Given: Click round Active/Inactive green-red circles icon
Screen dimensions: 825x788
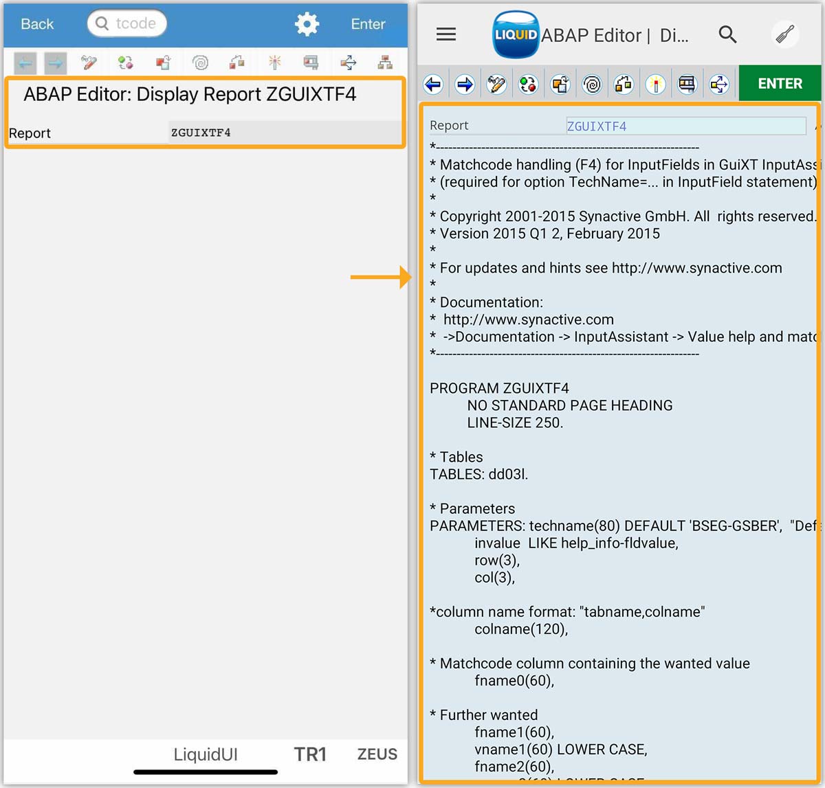Looking at the screenshot, I should tap(528, 85).
